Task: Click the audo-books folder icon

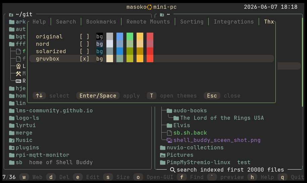Action: point(169,111)
